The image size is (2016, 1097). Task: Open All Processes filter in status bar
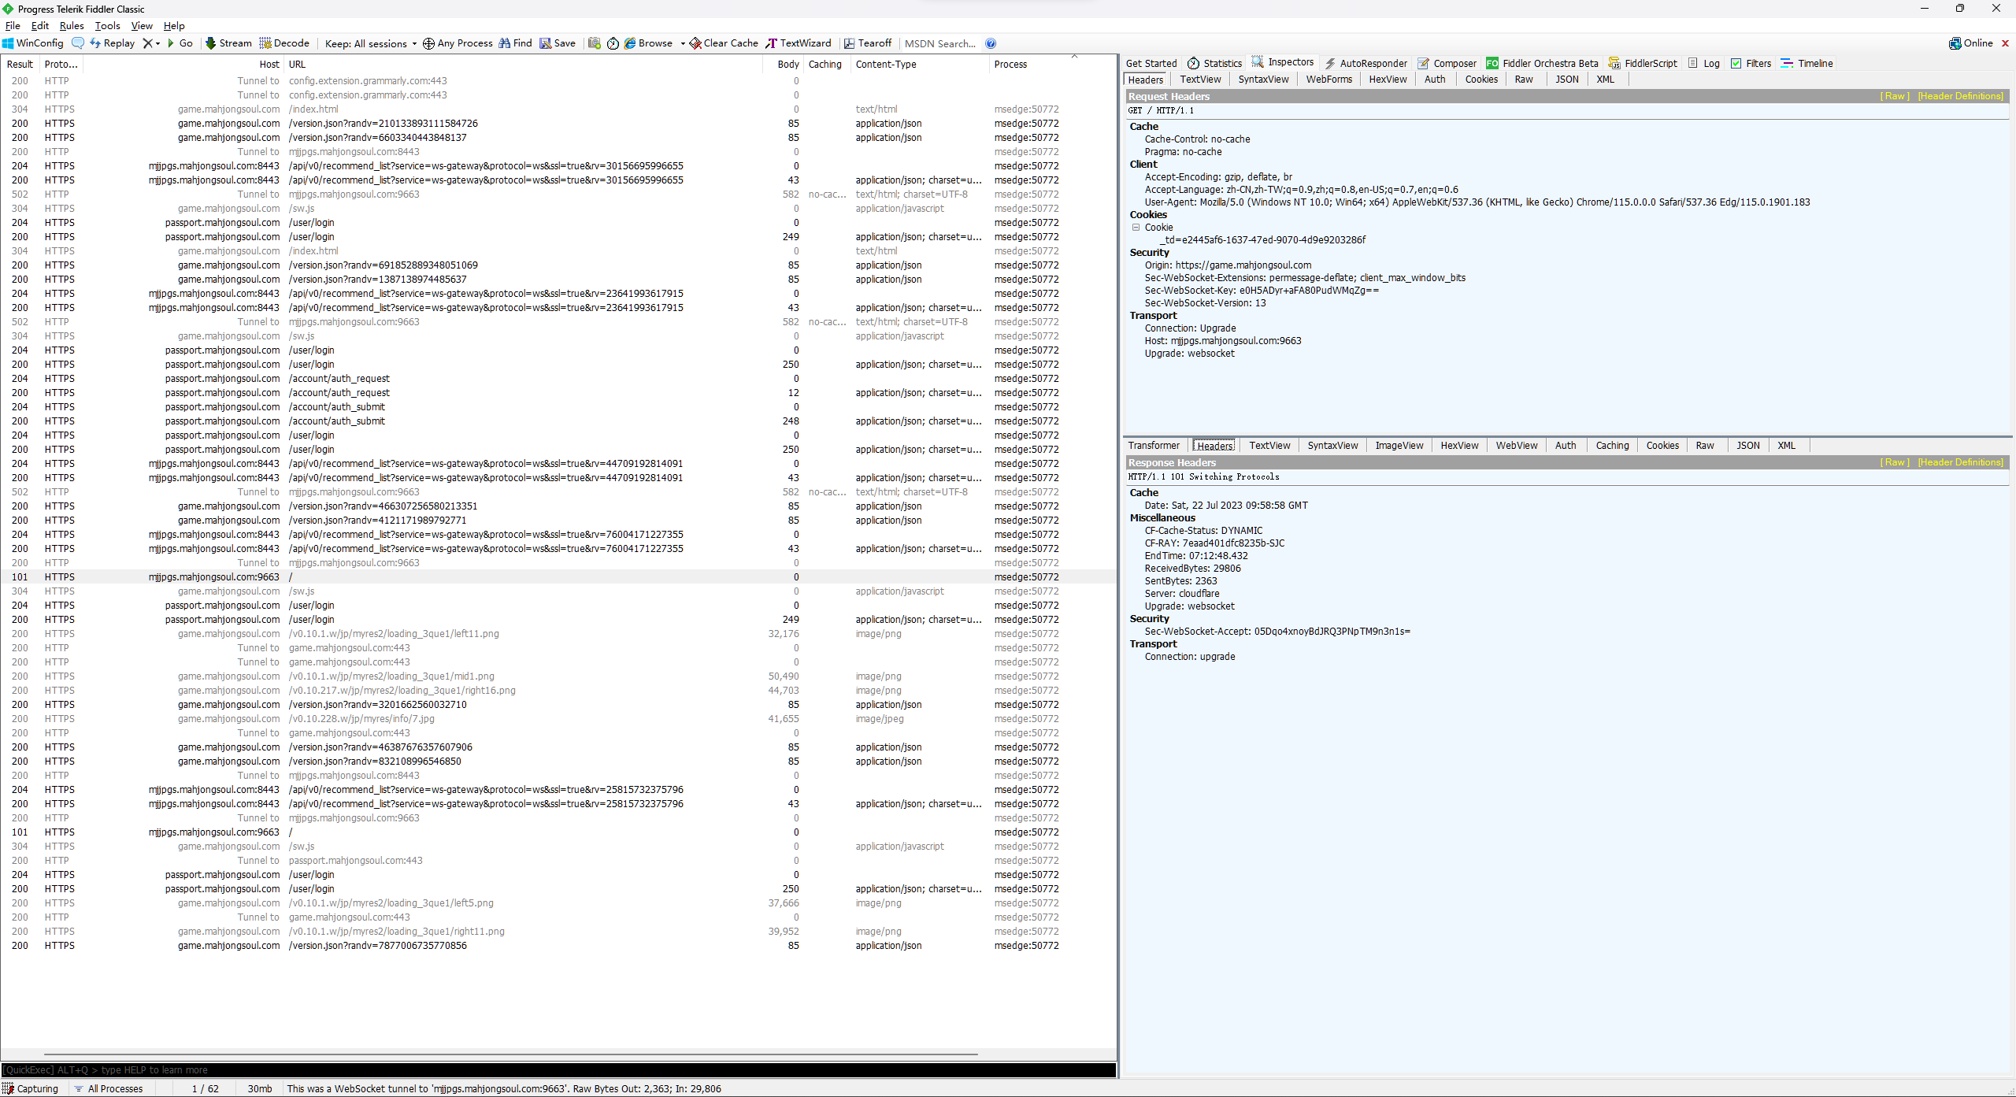pyautogui.click(x=109, y=1088)
